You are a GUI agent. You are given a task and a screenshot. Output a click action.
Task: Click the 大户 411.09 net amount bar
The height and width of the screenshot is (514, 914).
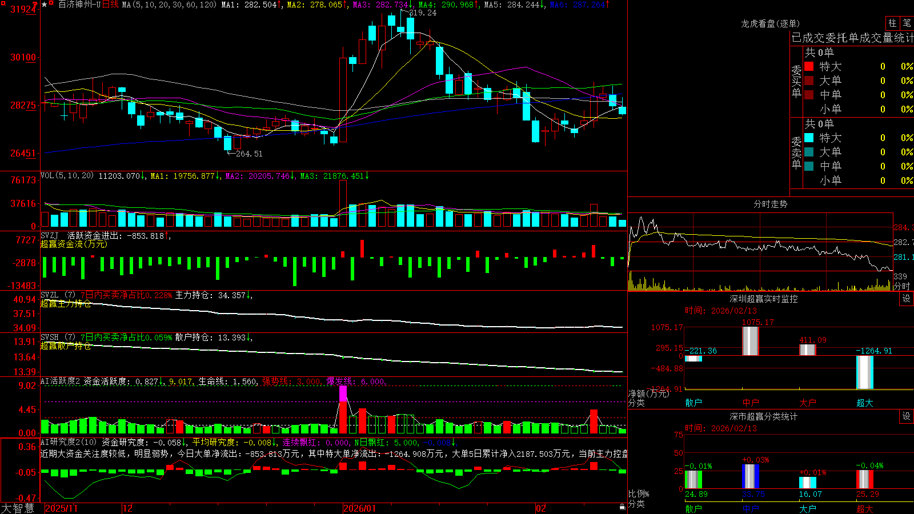point(808,350)
